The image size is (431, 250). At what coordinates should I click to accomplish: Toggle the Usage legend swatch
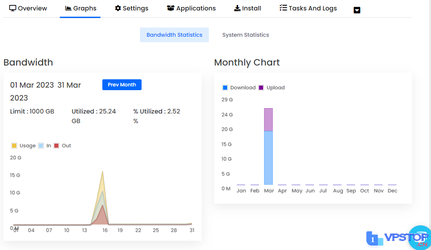(x=14, y=146)
